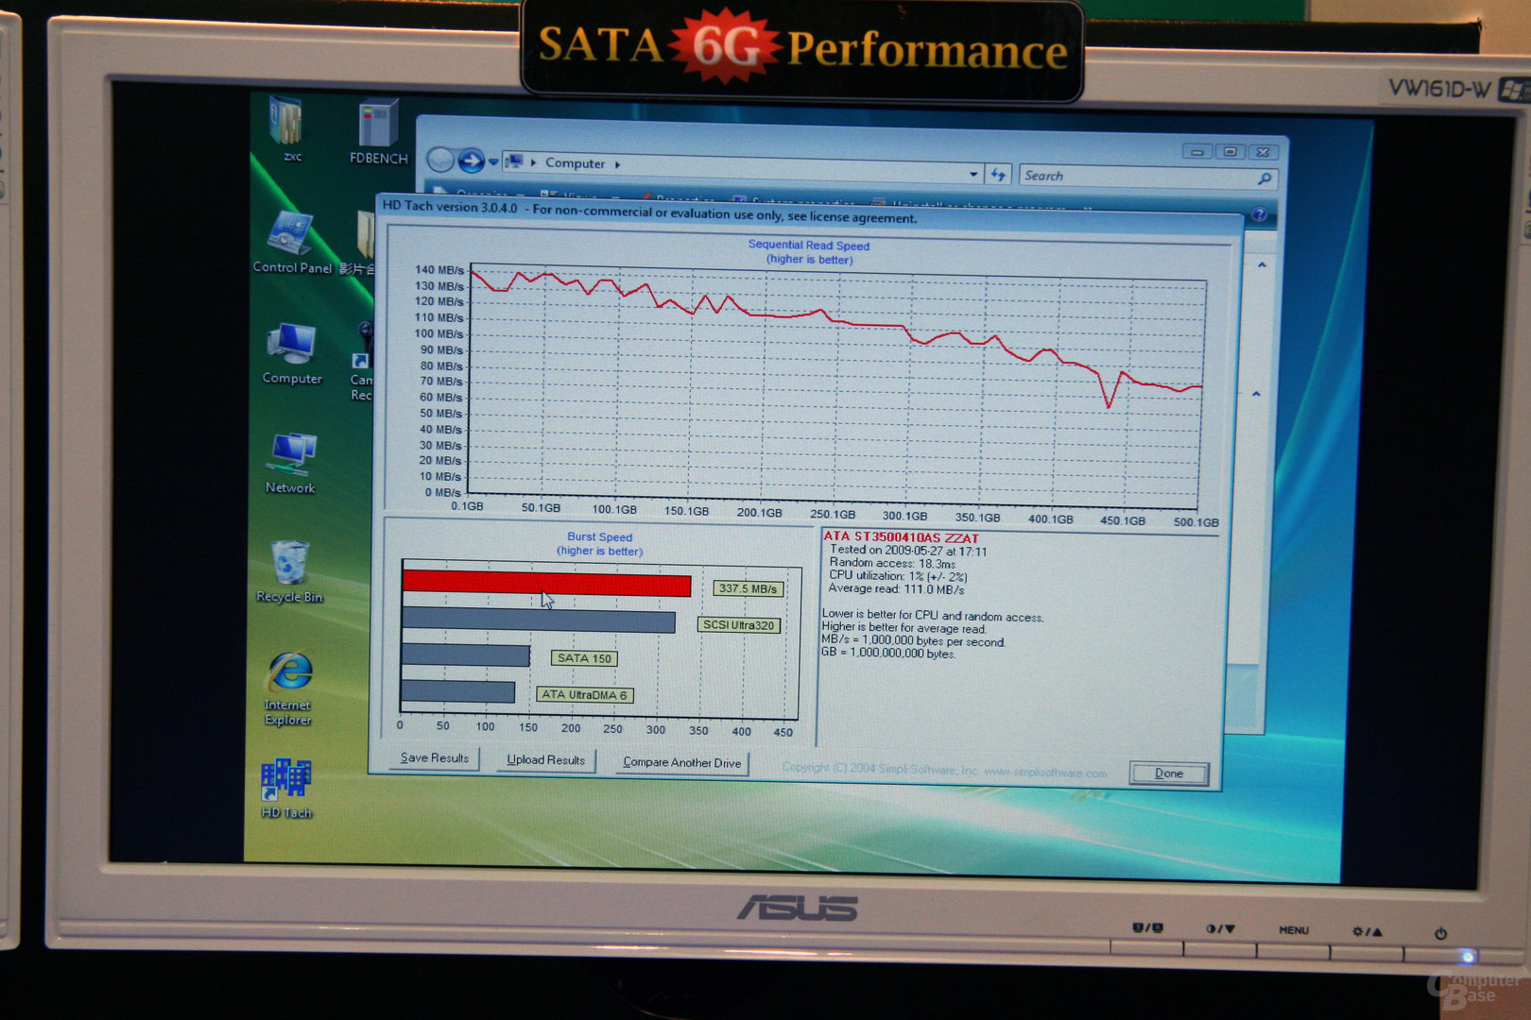The height and width of the screenshot is (1020, 1531).
Task: Expand arrow after Computer in breadcrumb
Action: coord(618,164)
